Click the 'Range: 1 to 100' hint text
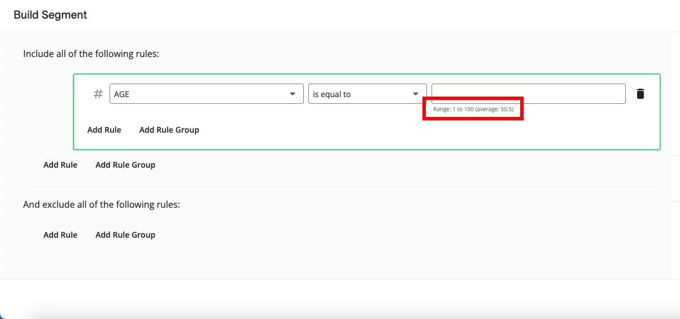The width and height of the screenshot is (680, 319). 473,109
